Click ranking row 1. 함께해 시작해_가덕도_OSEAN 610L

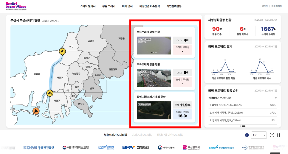click(242, 105)
